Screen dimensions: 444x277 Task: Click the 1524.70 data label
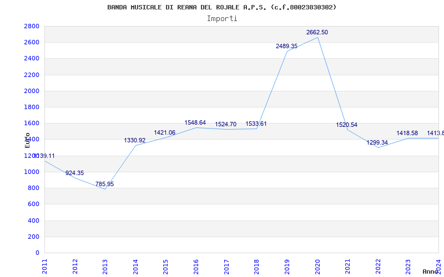click(x=226, y=124)
